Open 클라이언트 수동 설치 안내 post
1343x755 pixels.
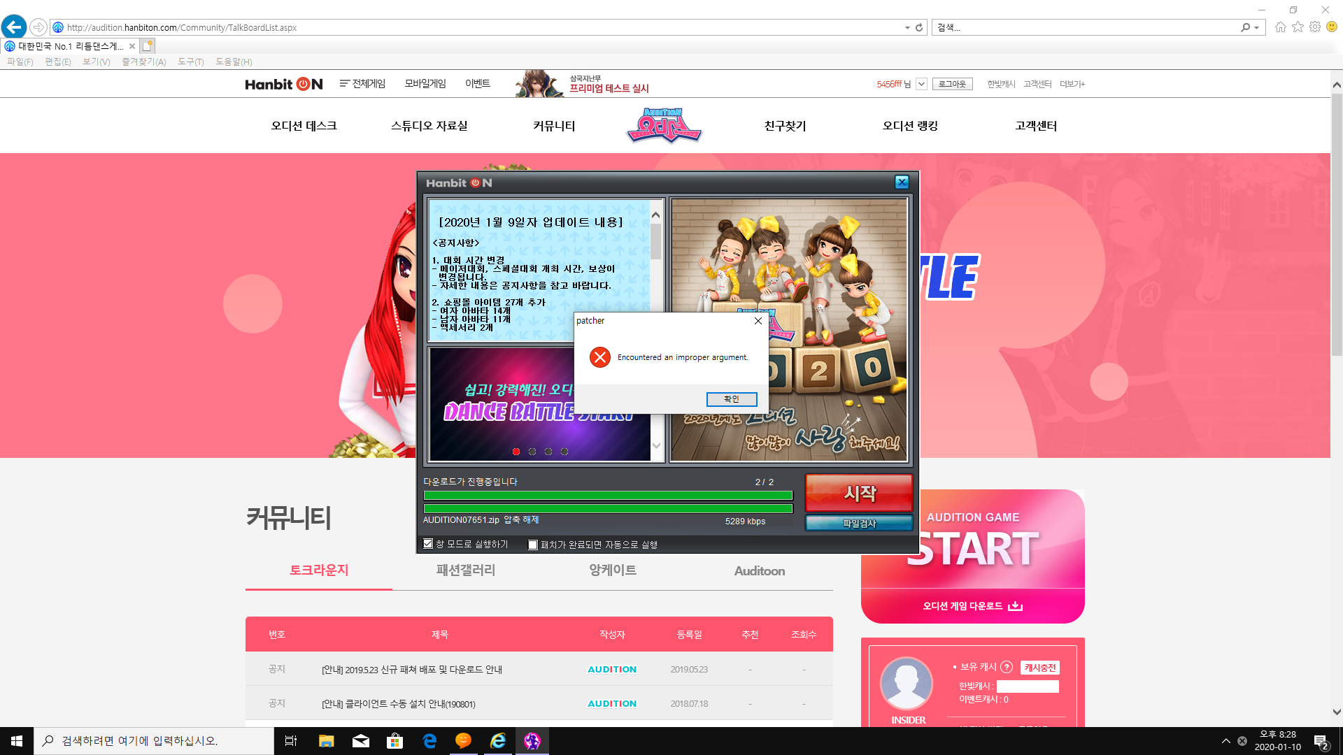point(399,704)
